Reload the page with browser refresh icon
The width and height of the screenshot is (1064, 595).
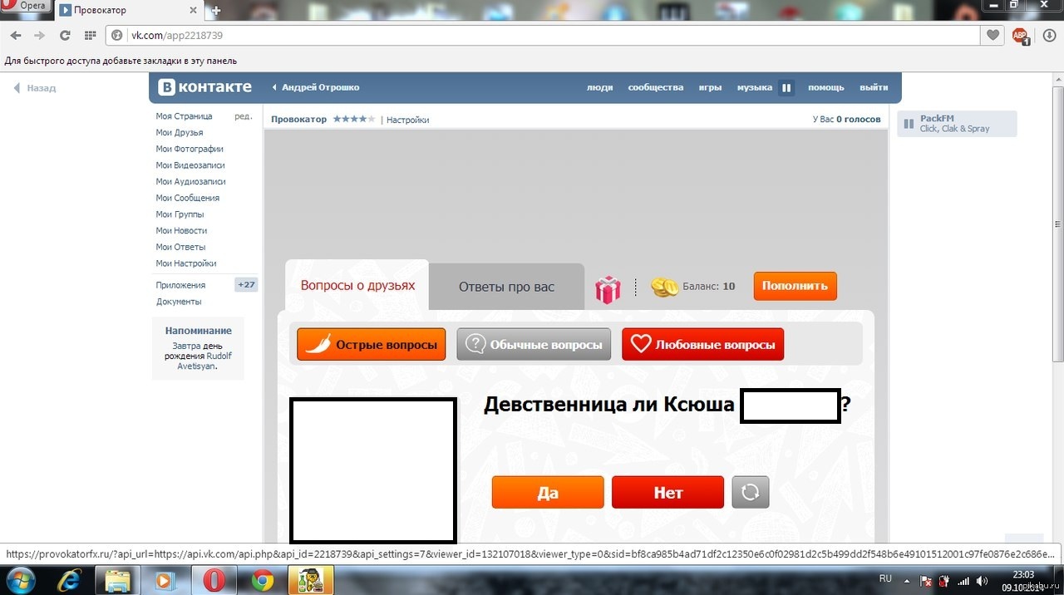tap(65, 36)
